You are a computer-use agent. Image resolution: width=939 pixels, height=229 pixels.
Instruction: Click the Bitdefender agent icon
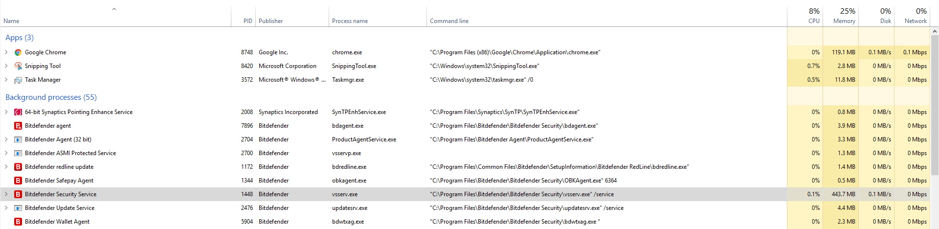coord(18,126)
